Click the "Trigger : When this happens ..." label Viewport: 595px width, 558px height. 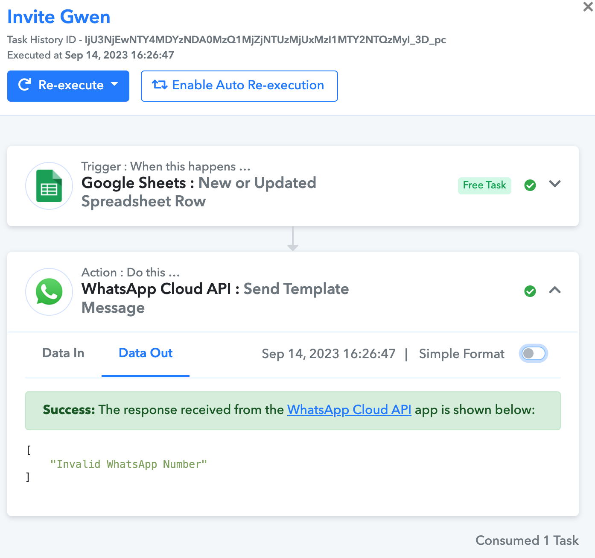pos(166,167)
